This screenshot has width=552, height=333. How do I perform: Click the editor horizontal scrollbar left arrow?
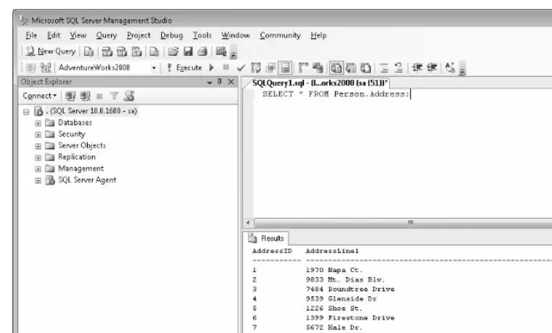coord(248,223)
